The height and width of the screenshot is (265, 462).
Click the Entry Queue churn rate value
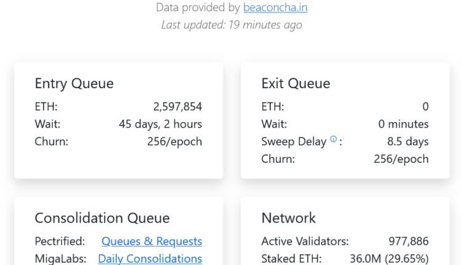(x=174, y=141)
